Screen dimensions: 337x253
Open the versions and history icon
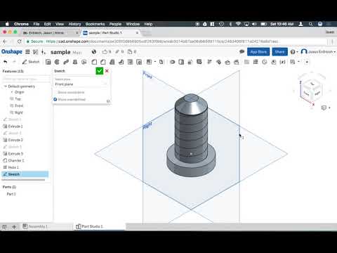coord(36,52)
